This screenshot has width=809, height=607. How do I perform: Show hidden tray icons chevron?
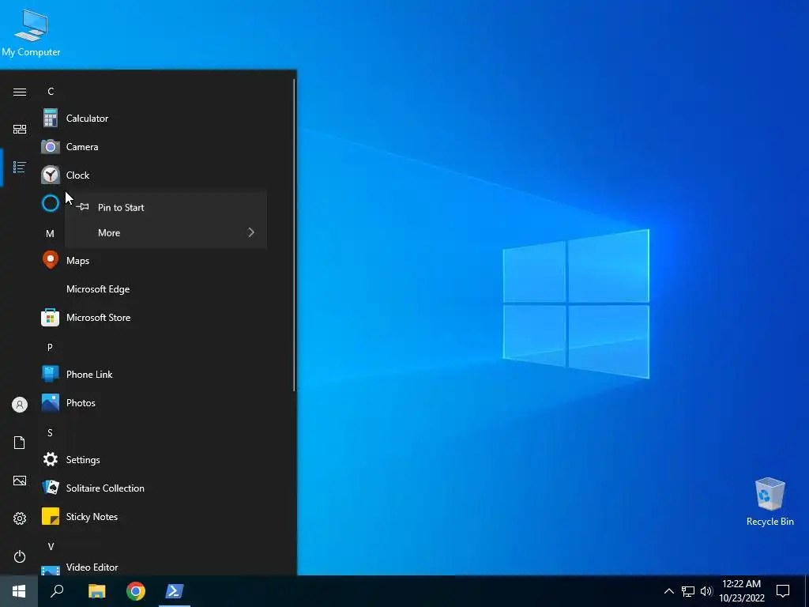click(668, 591)
